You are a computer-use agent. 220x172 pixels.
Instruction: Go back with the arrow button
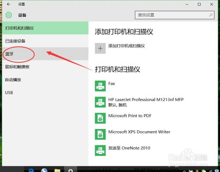click(9, 4)
